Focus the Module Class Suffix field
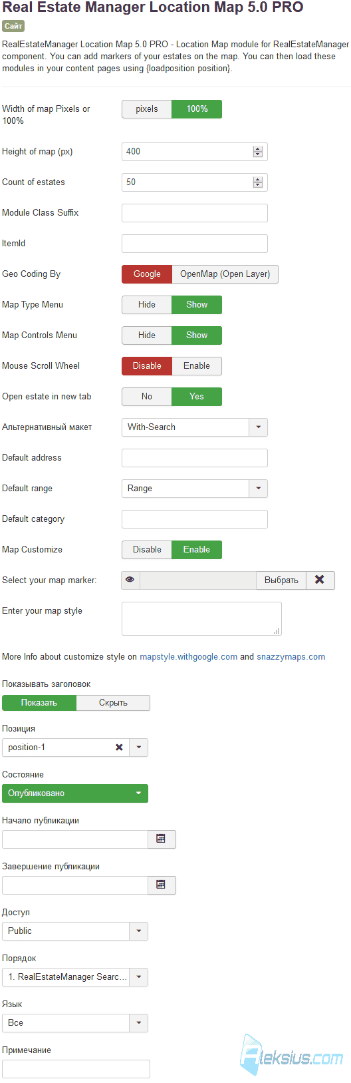This screenshot has width=351, height=1083. tap(195, 213)
